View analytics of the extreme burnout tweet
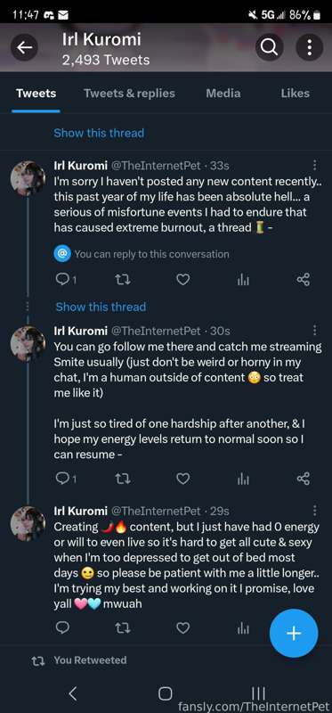The width and height of the screenshot is (332, 713). 243,280
